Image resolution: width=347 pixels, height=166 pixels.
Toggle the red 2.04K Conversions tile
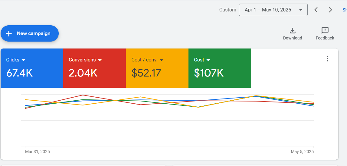(94, 68)
